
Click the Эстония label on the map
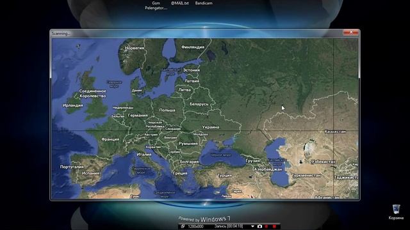(191, 70)
